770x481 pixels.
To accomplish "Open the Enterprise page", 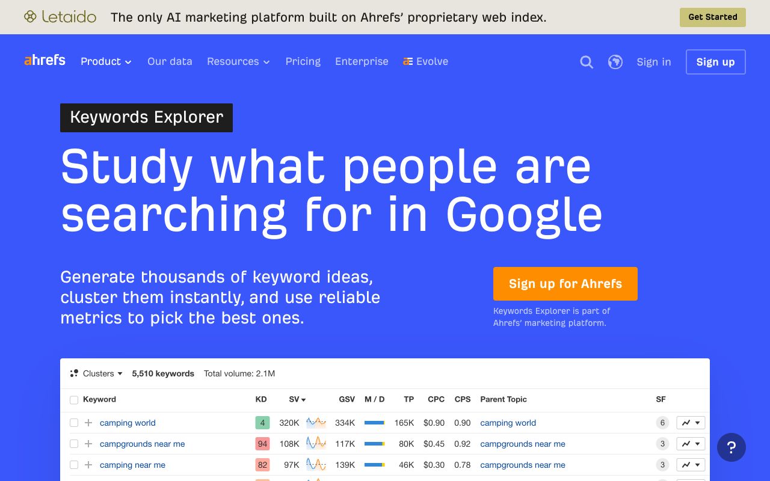I will click(x=362, y=61).
